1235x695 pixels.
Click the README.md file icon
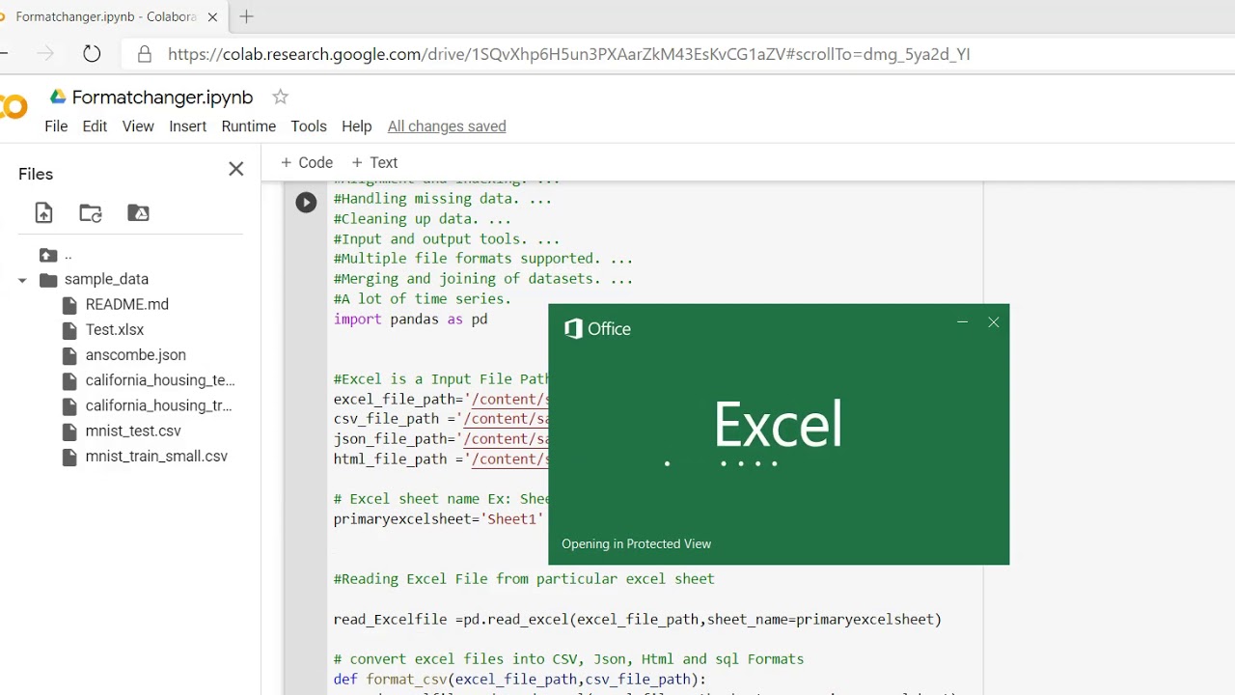69,305
